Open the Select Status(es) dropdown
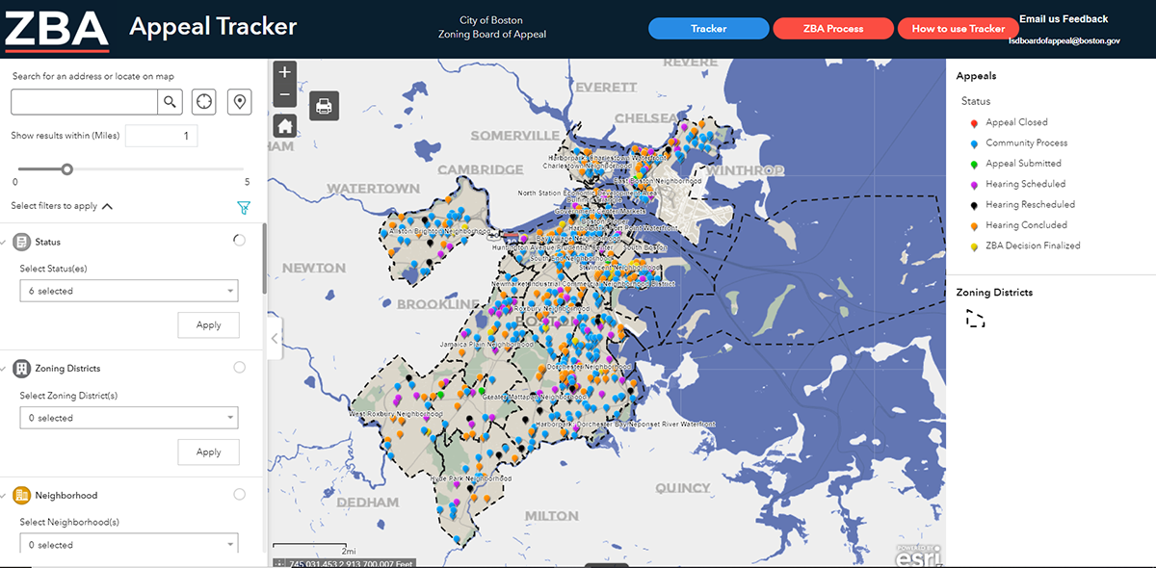Screen dimensions: 1156x568 [129, 291]
